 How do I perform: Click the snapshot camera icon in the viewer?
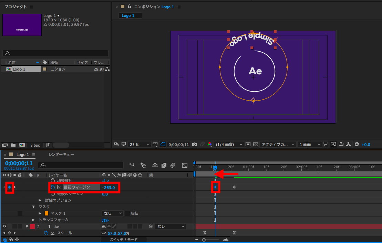(x=195, y=145)
